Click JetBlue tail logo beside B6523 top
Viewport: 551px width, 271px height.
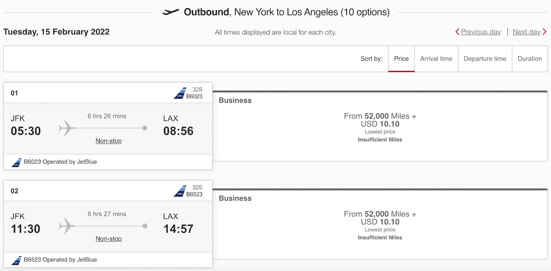[x=180, y=191]
